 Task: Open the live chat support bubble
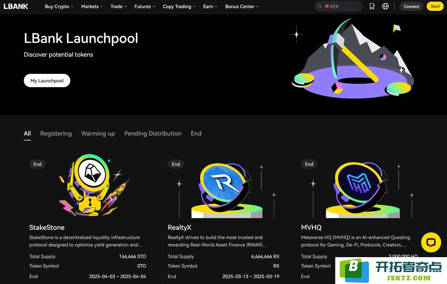431,242
